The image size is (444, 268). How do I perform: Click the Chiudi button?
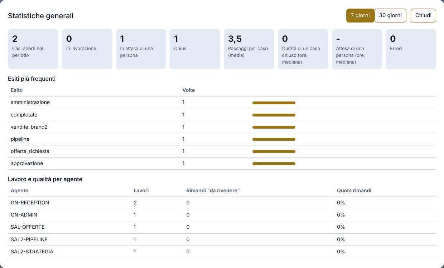click(423, 16)
